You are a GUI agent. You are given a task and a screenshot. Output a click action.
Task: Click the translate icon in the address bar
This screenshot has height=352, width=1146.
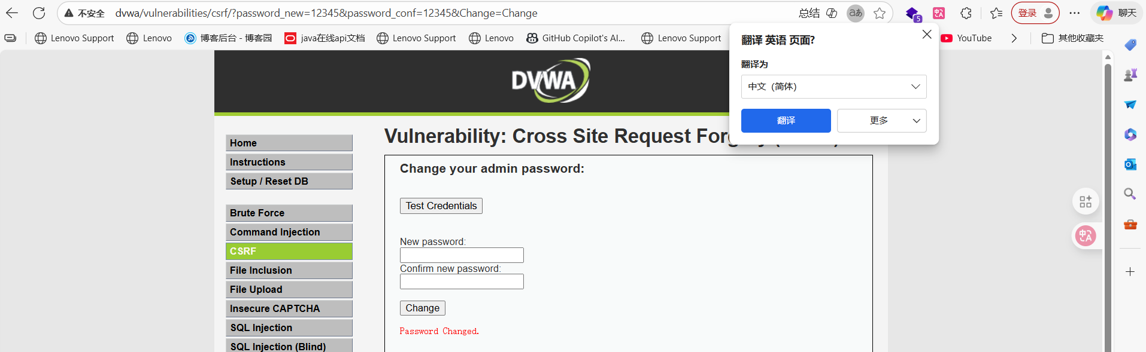[x=856, y=13]
